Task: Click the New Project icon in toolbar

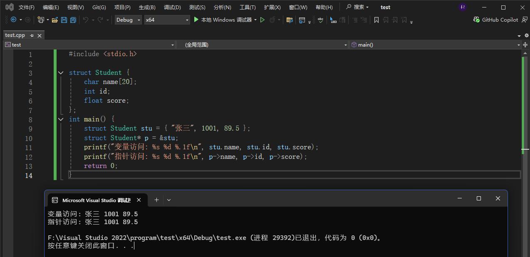Action: click(x=41, y=20)
